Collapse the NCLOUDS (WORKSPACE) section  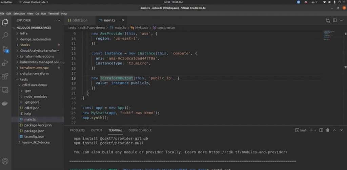38,28
